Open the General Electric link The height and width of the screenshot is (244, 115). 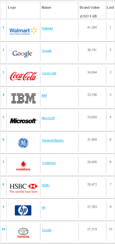coord(53,140)
